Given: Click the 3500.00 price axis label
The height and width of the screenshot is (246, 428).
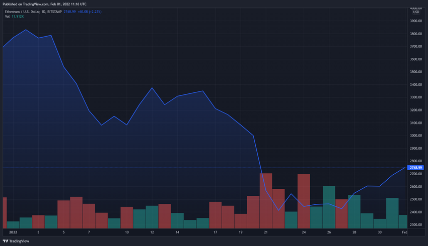Looking at the screenshot, I should tap(415, 72).
